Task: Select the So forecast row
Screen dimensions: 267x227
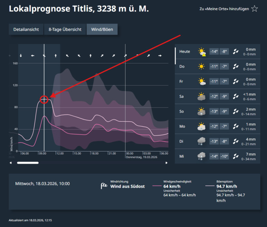Action: 217,112
